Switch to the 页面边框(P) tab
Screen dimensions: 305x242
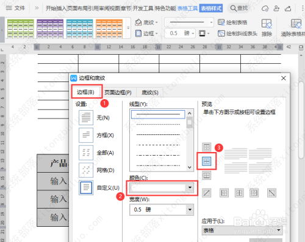118,92
